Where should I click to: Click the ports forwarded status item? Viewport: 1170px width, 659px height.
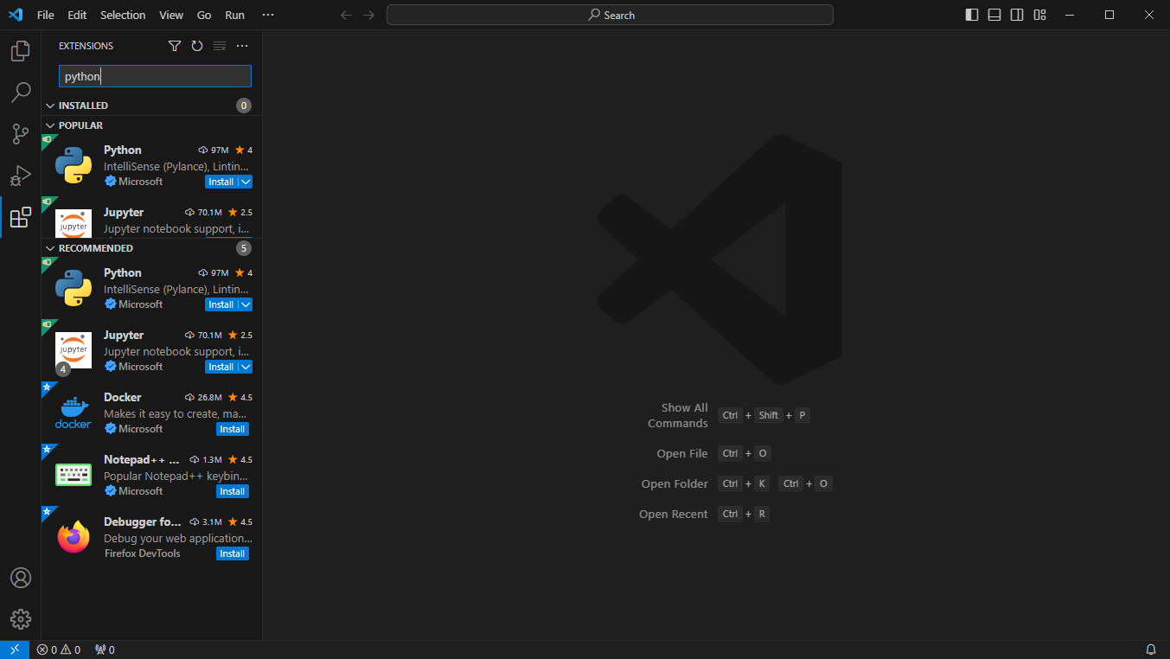[x=105, y=649]
